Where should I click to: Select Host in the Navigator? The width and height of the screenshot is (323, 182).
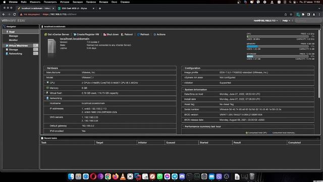(21, 31)
